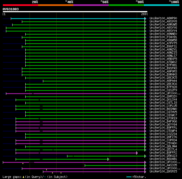Select the UniRef100_B9RHH3 label
The width and height of the screenshot is (182, 179).
pos(163,75)
